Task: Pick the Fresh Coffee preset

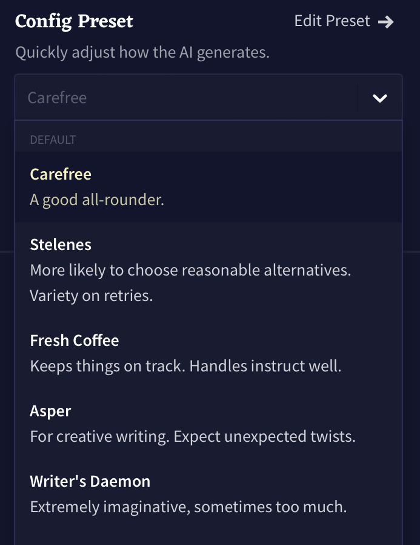Action: pyautogui.click(x=75, y=340)
